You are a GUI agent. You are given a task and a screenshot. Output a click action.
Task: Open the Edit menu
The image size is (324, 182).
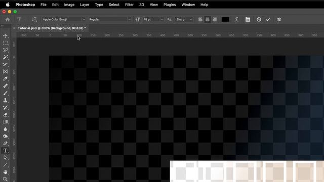[55, 5]
